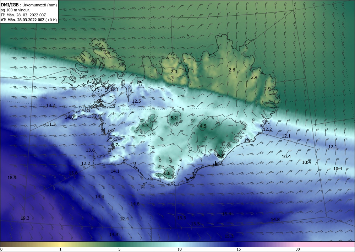Click the 15.4 value over the sea
The width and height of the screenshot is (355, 252).
[226, 214]
